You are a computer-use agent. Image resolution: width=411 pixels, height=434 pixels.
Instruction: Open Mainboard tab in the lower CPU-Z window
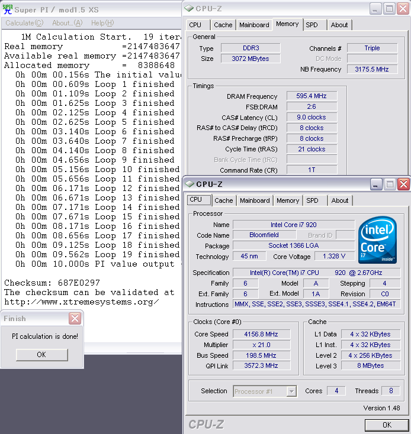255,200
